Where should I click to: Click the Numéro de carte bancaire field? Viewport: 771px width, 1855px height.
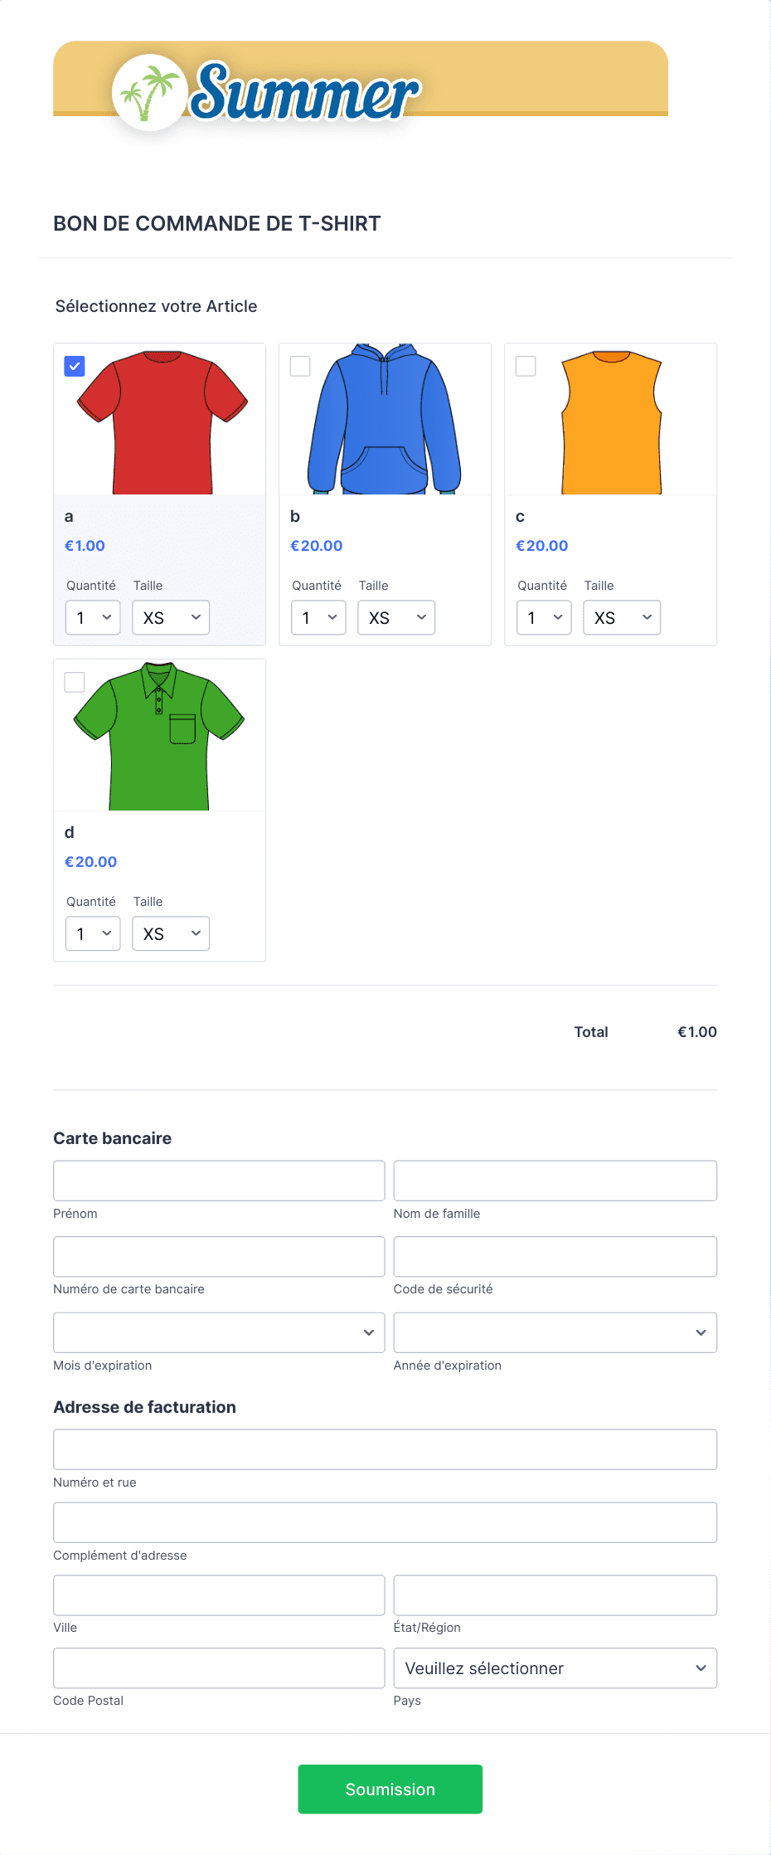pyautogui.click(x=219, y=1257)
